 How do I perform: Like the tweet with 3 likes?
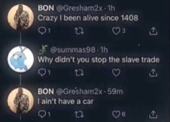point(116,31)
